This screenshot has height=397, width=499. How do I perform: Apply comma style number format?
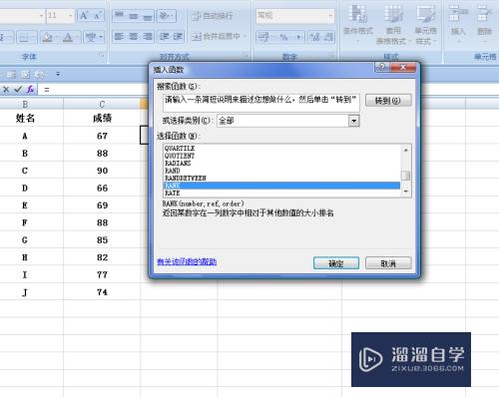tap(298, 37)
